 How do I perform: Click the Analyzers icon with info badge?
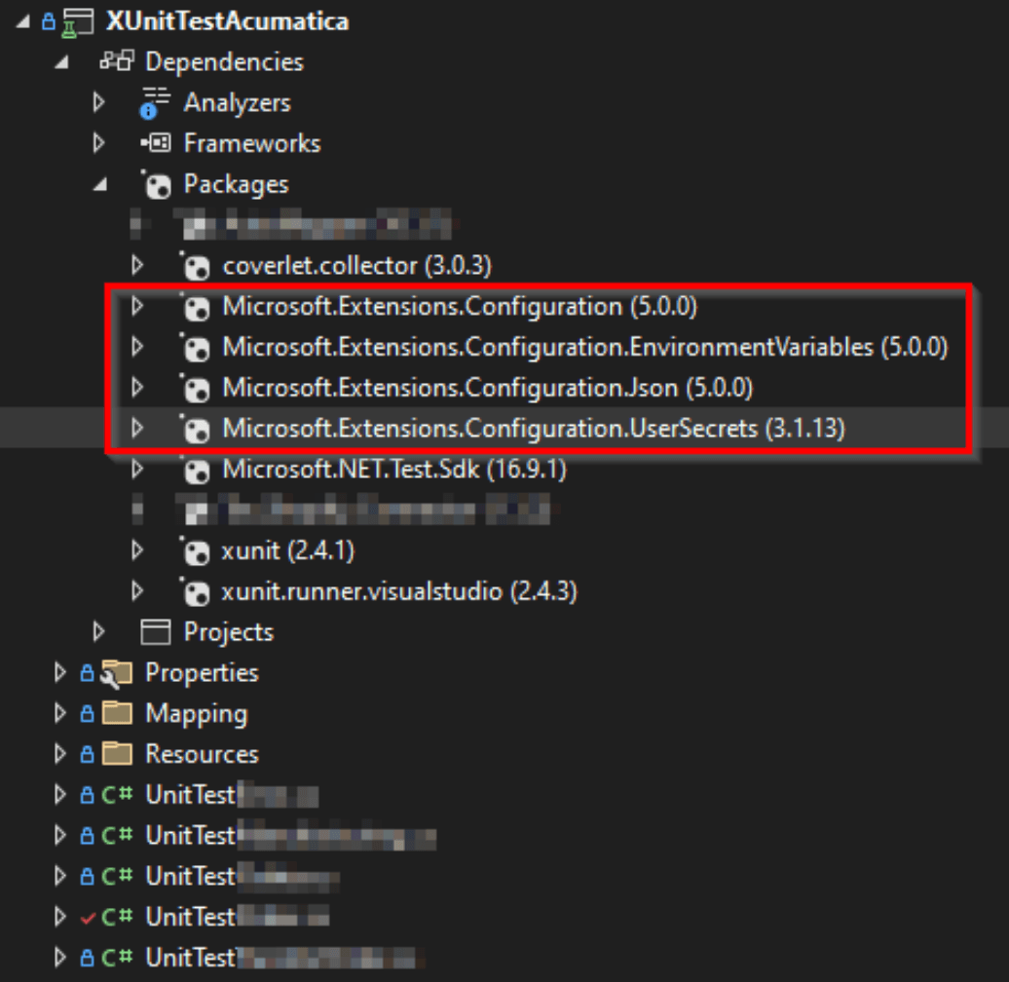(x=155, y=103)
